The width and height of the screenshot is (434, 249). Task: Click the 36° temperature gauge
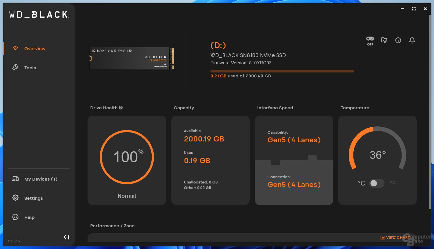[x=377, y=148]
